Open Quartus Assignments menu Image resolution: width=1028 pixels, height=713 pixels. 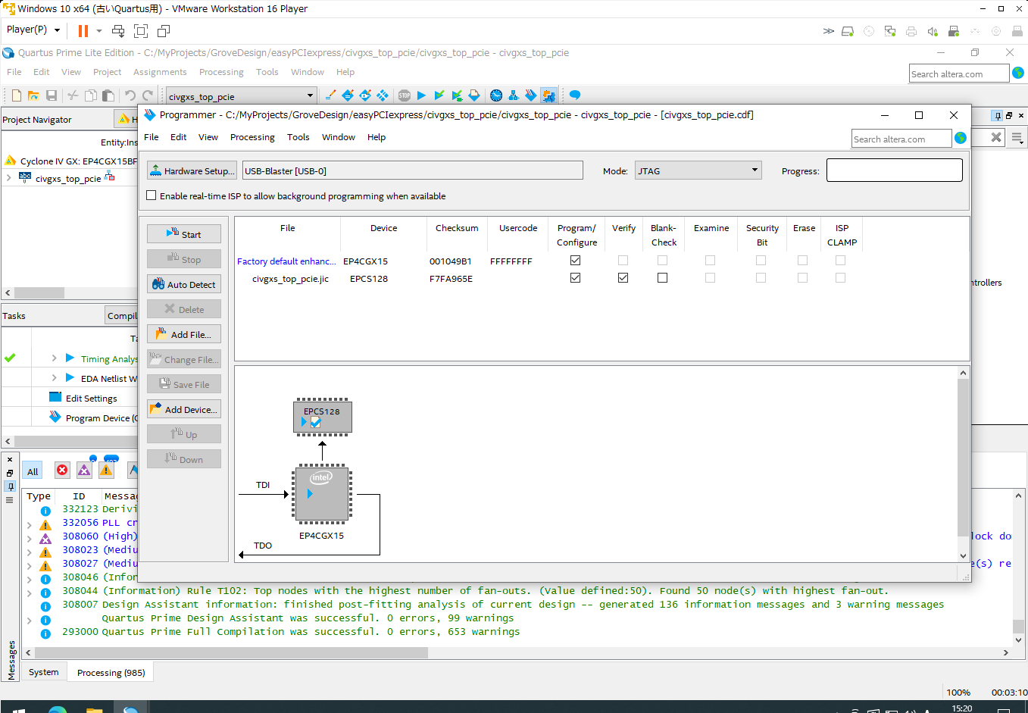160,72
